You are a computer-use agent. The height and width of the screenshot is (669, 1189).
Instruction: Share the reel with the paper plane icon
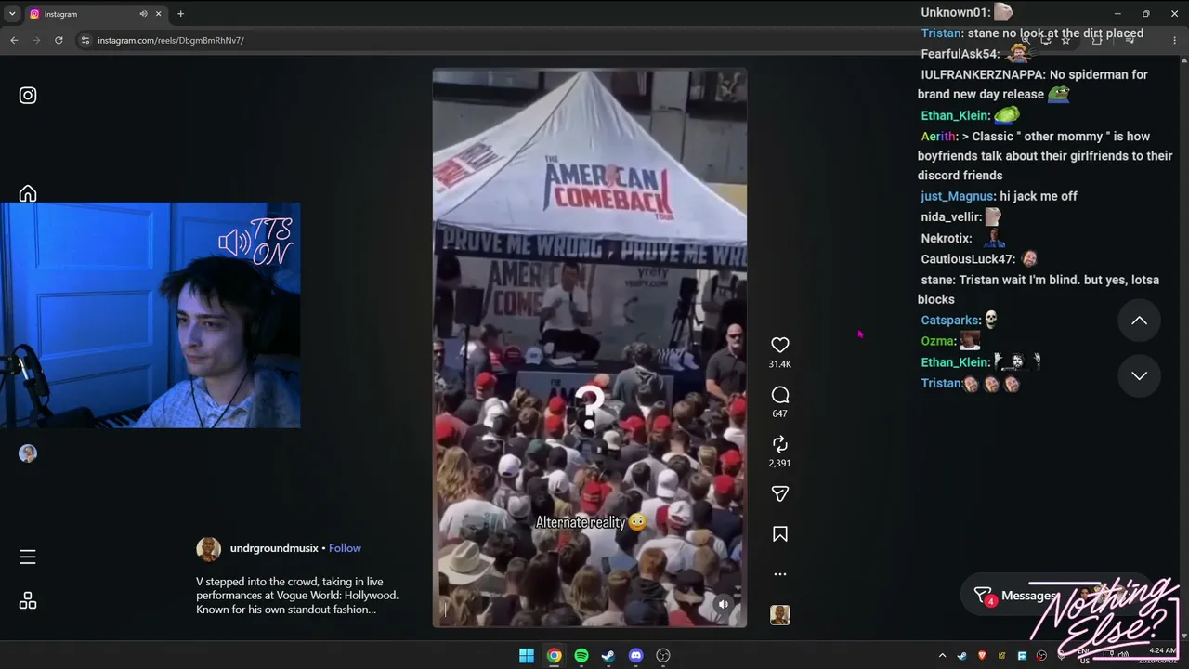coord(780,493)
